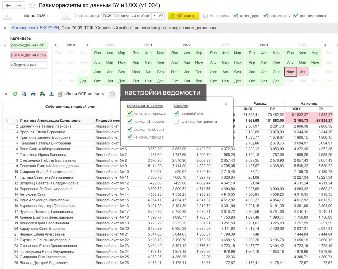Enable the 'договор контрагента' column checkbox
This screenshot has height=269, width=338.
click(x=176, y=122)
